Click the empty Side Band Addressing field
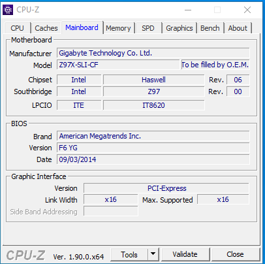265x264 pixels. (111, 211)
